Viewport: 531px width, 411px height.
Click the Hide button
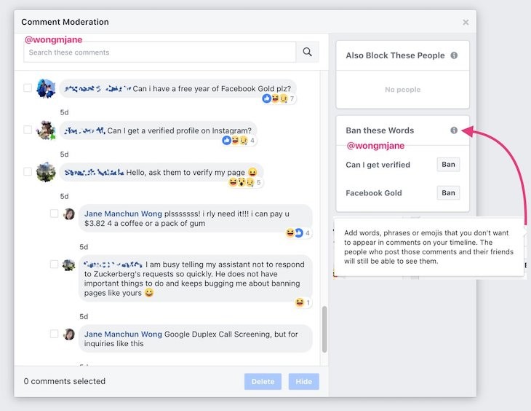click(x=304, y=381)
